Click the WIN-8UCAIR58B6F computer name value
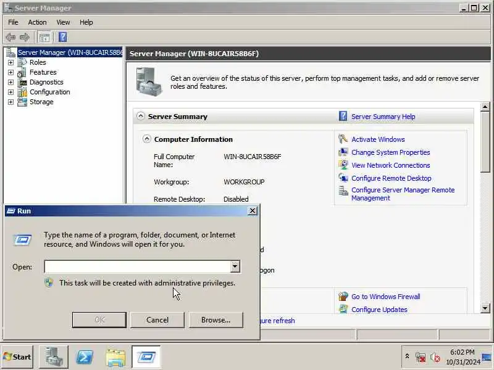The image size is (494, 370). coord(253,157)
